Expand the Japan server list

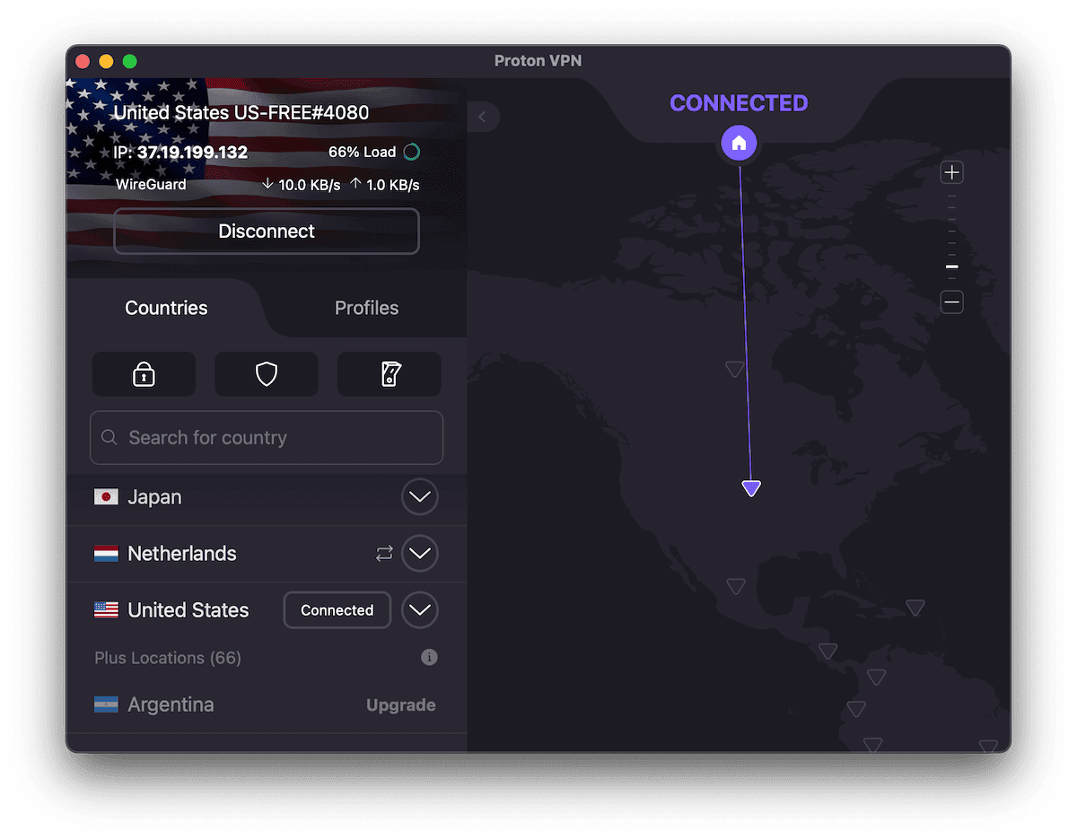[419, 497]
